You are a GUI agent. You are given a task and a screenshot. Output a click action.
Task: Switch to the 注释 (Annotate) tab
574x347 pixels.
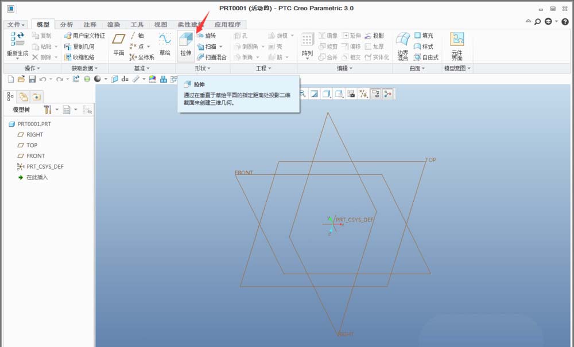[90, 25]
